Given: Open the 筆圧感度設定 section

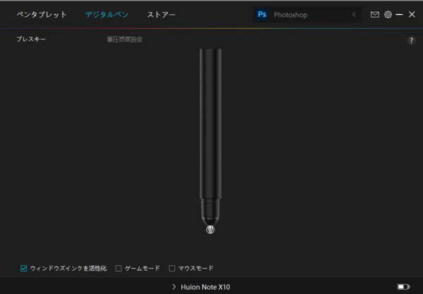Looking at the screenshot, I should [x=125, y=39].
